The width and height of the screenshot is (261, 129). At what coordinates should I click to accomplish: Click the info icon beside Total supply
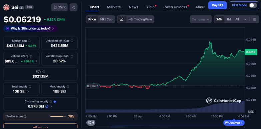(30, 87)
